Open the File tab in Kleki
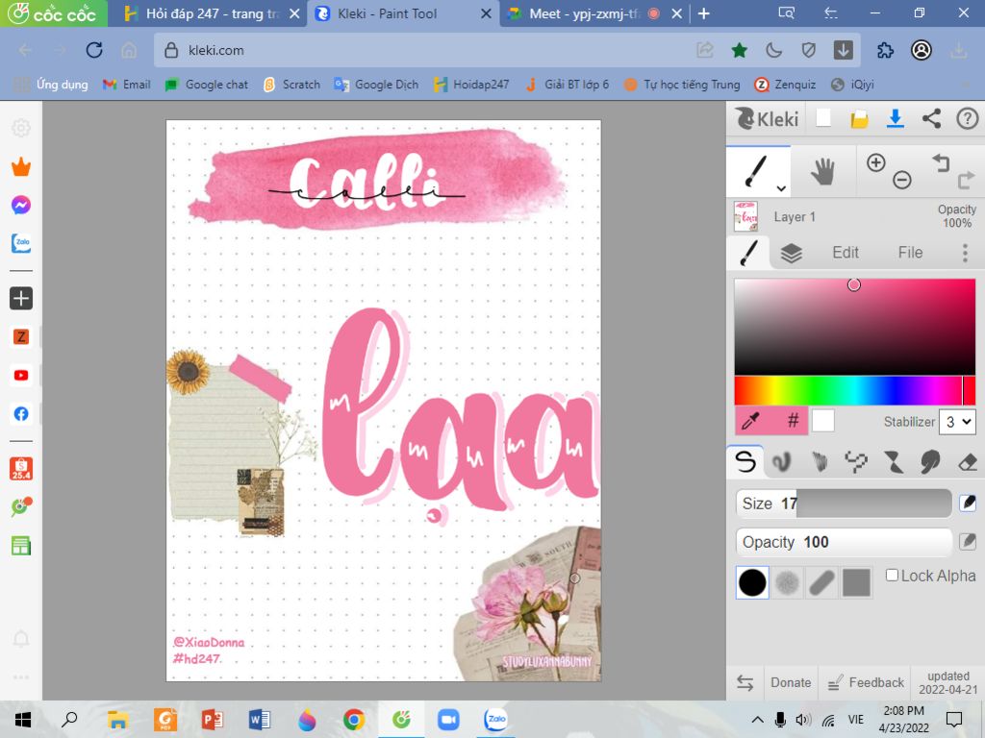 (x=910, y=253)
